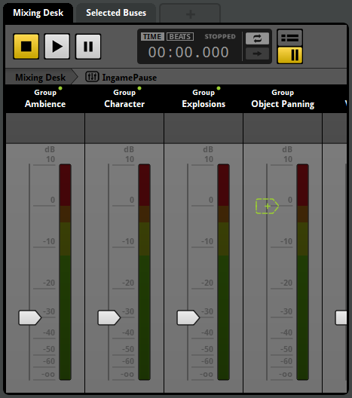Select the Explosions group header

click(x=204, y=99)
